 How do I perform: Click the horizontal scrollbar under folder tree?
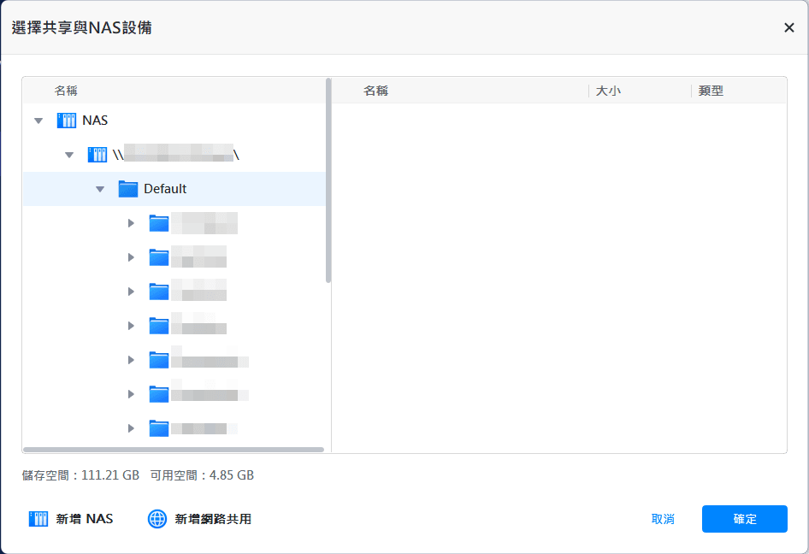173,450
